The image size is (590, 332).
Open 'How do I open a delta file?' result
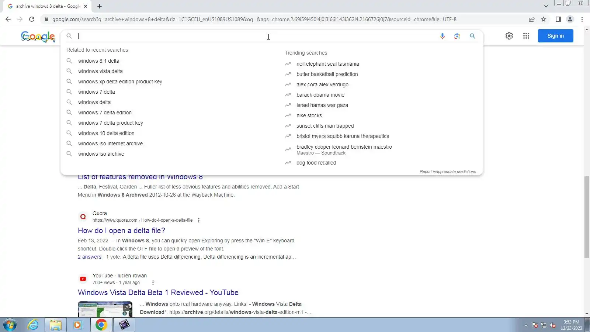tap(121, 231)
